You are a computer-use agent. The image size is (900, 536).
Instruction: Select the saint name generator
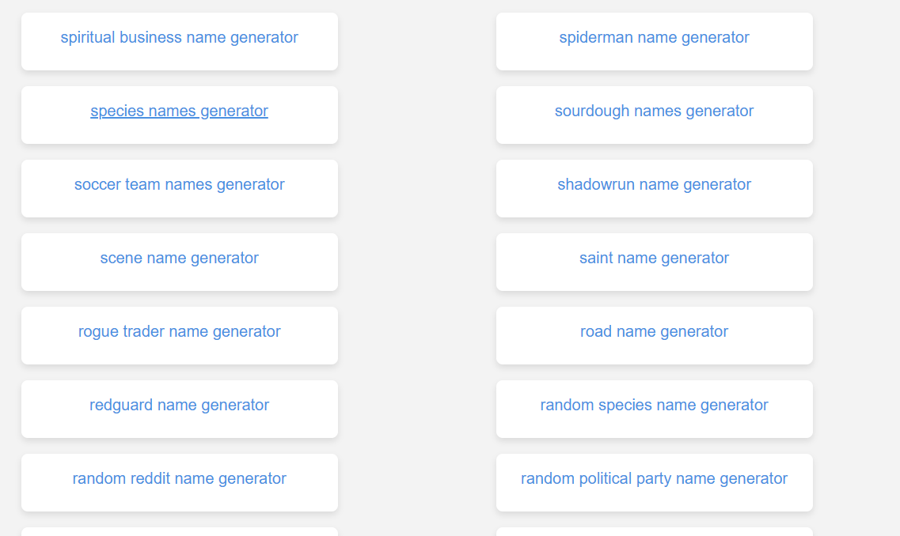pyautogui.click(x=654, y=258)
